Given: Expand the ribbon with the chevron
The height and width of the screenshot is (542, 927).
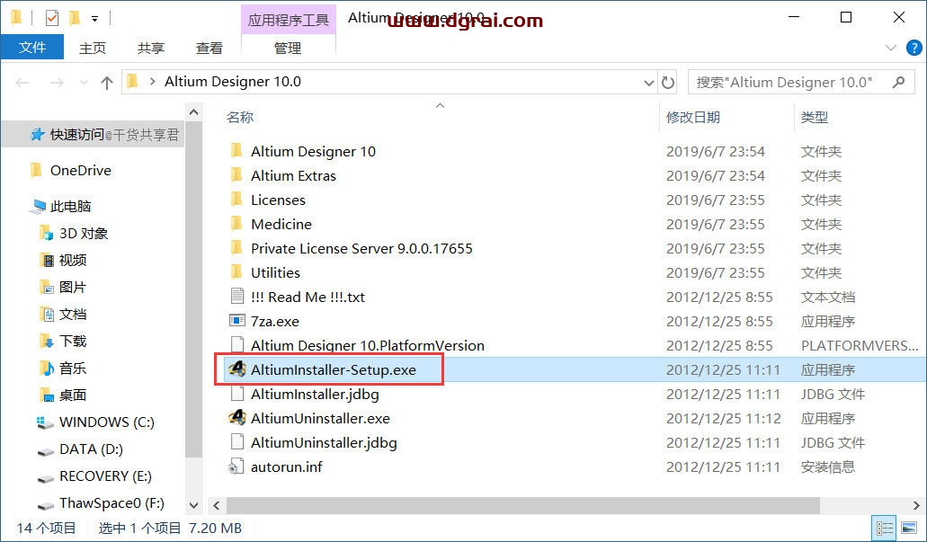Looking at the screenshot, I should tap(890, 48).
